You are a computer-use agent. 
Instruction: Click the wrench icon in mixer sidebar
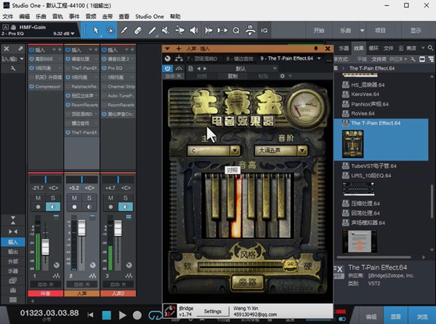13,68
